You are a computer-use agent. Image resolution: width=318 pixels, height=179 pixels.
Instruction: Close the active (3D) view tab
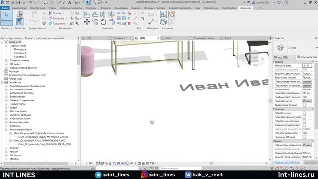pos(159,38)
